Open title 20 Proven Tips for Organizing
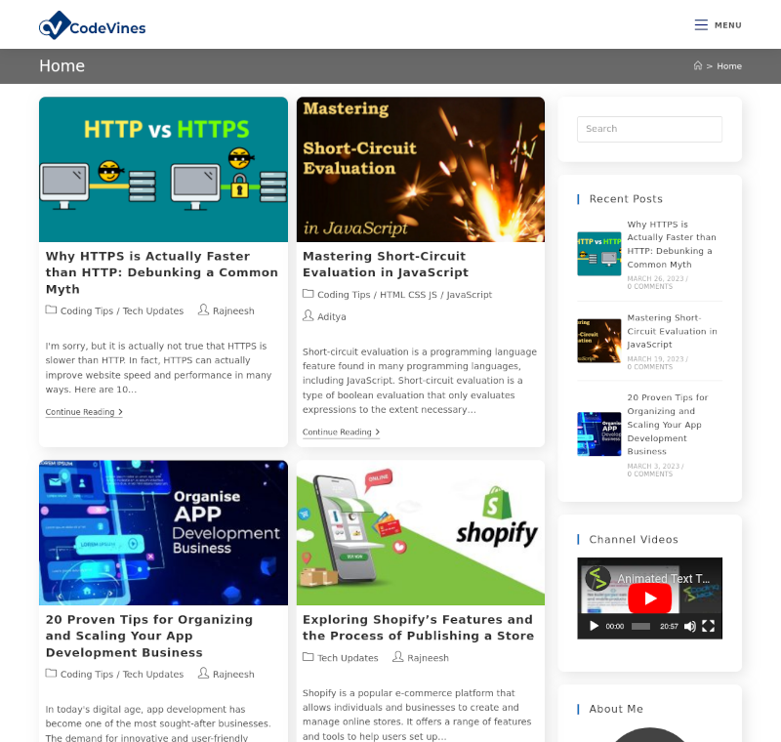Screen dimensions: 781x742 point(149,636)
